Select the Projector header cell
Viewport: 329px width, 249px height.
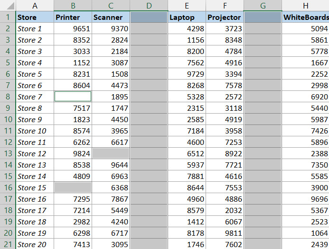coord(225,18)
